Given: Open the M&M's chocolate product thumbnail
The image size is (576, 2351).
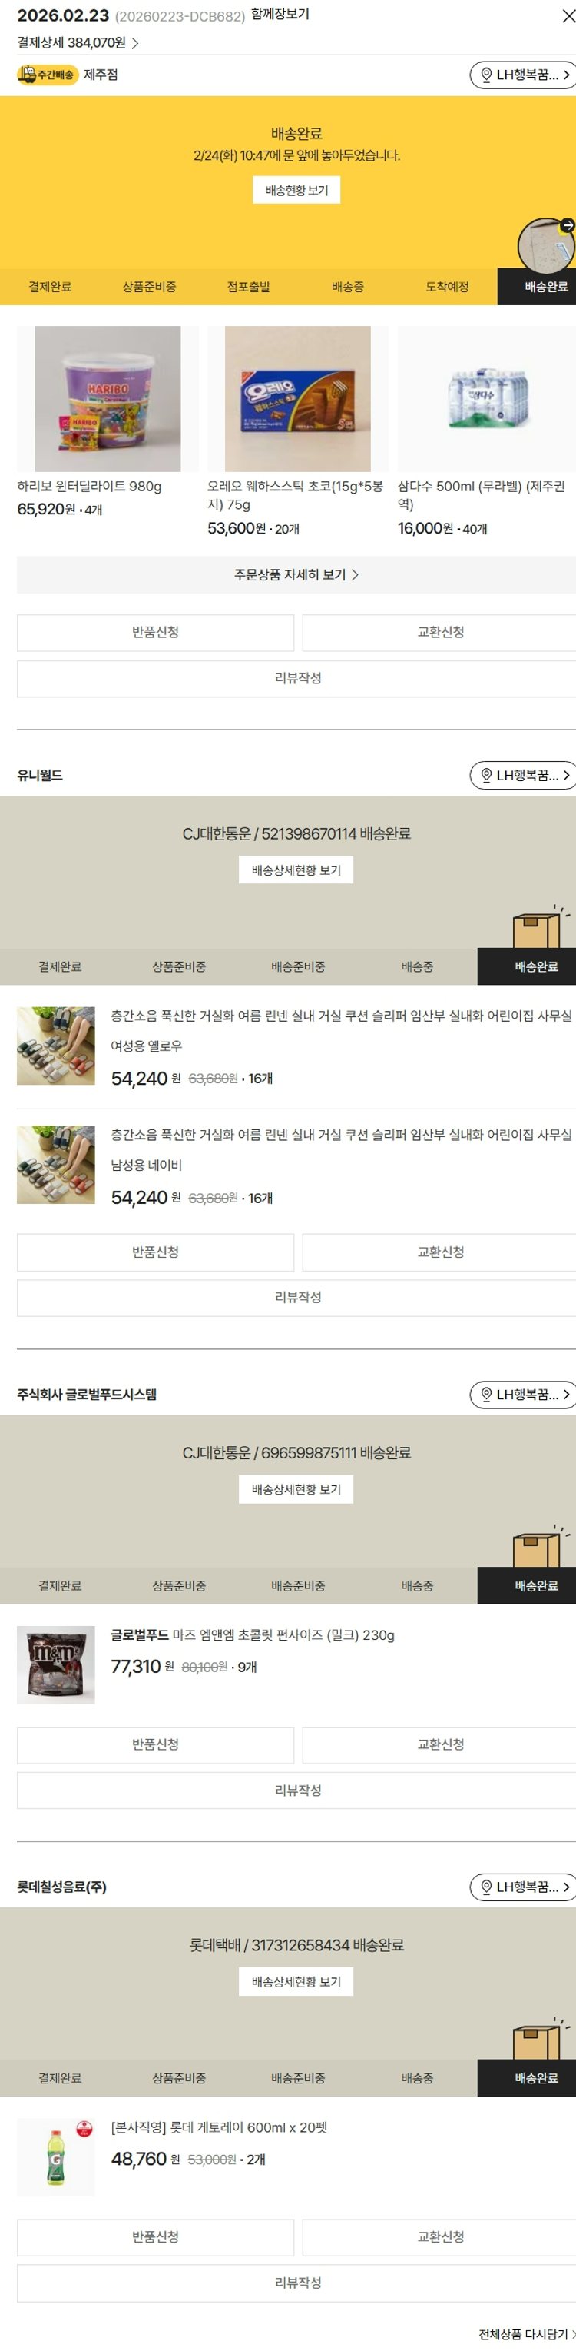Looking at the screenshot, I should [x=55, y=1664].
